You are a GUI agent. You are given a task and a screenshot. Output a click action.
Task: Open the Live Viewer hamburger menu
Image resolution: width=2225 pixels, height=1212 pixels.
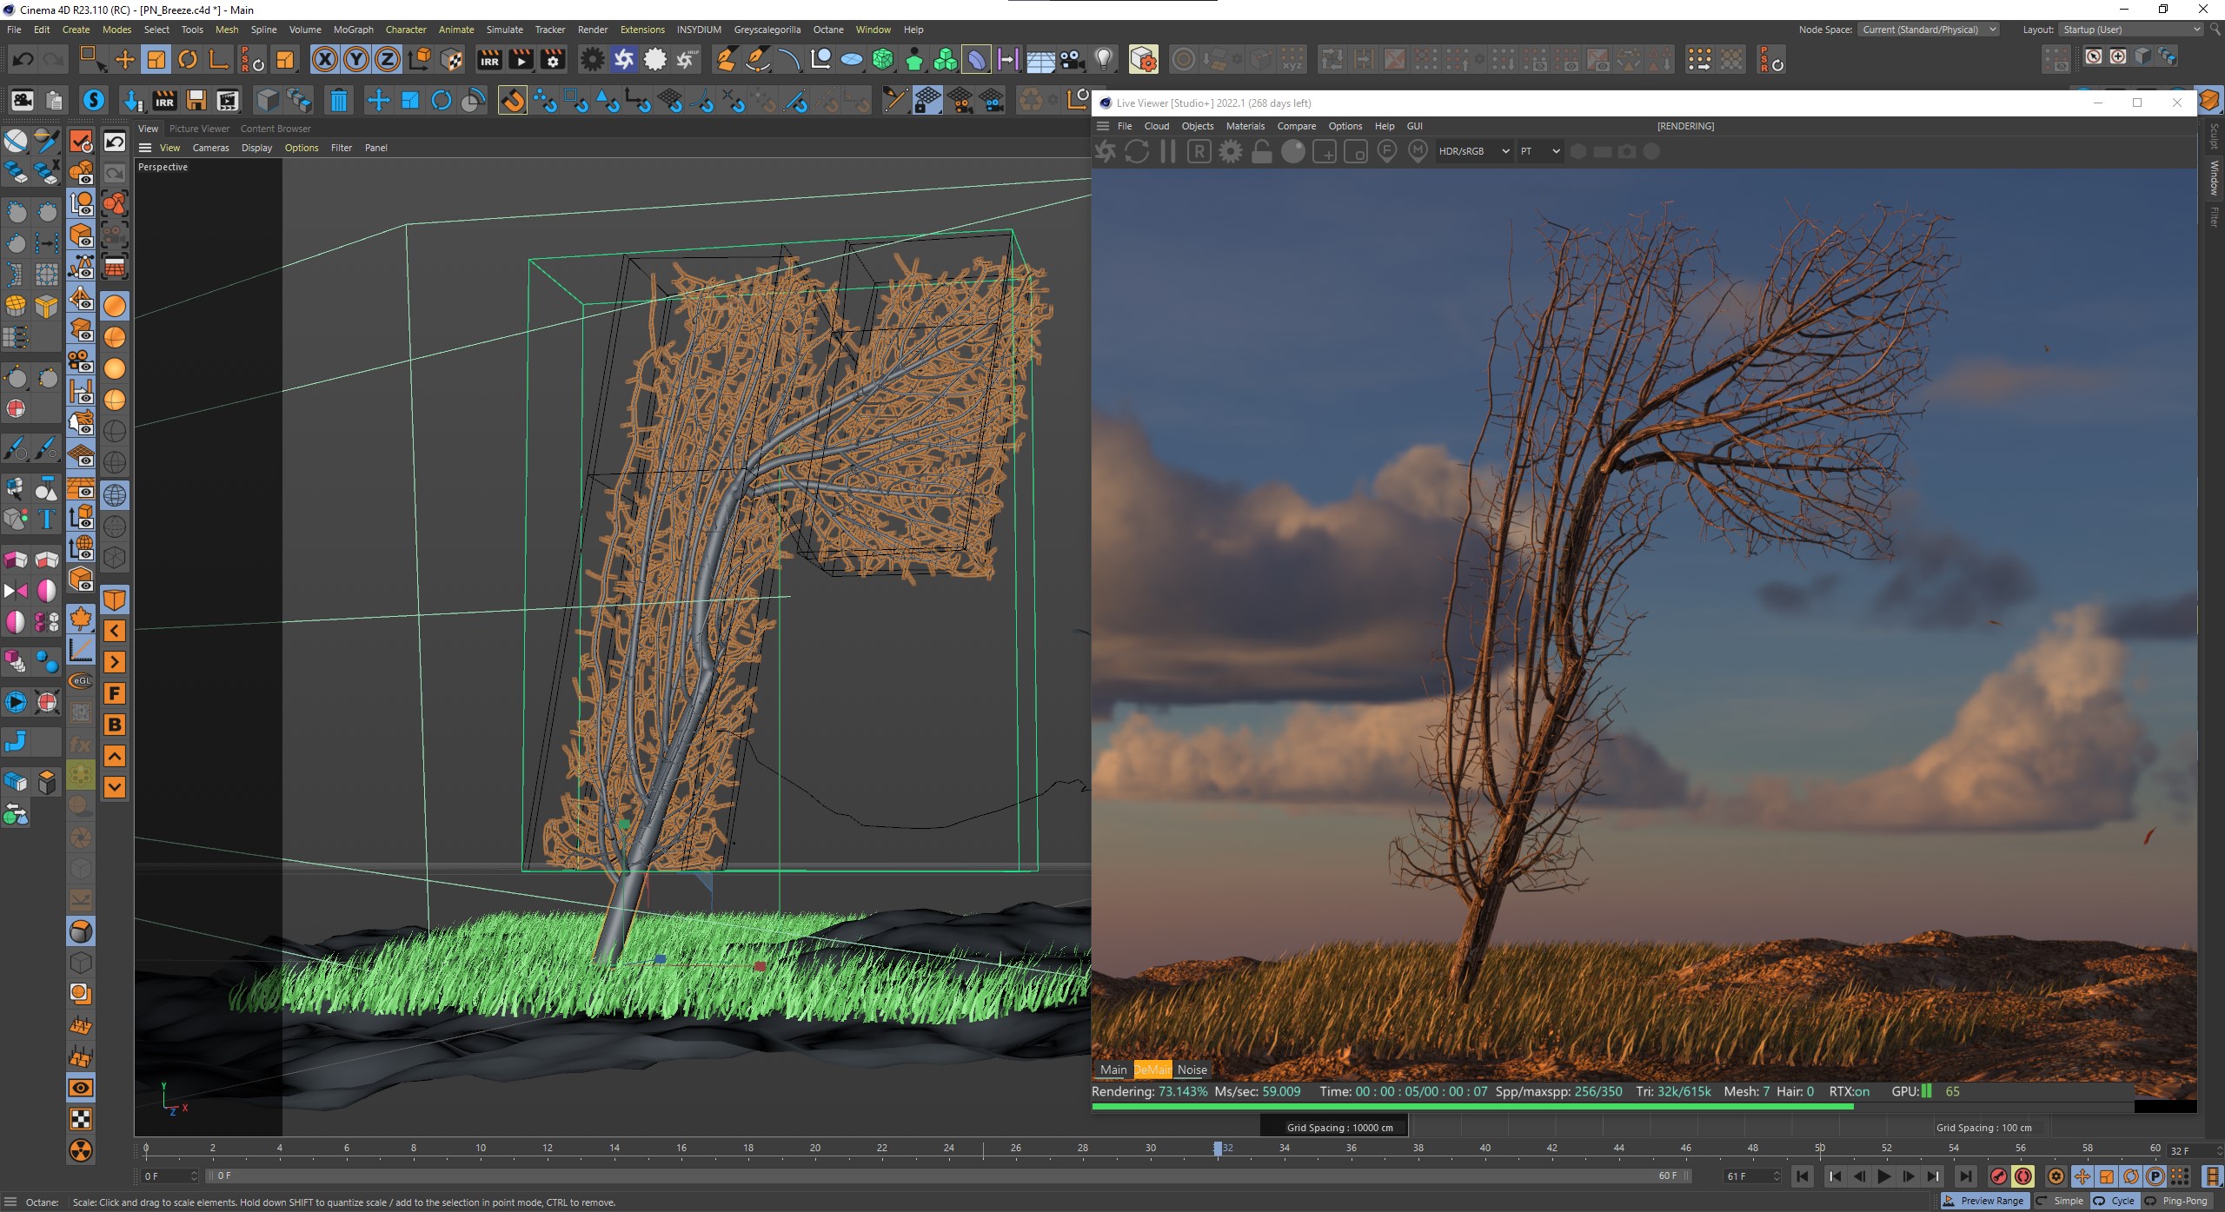(1103, 126)
